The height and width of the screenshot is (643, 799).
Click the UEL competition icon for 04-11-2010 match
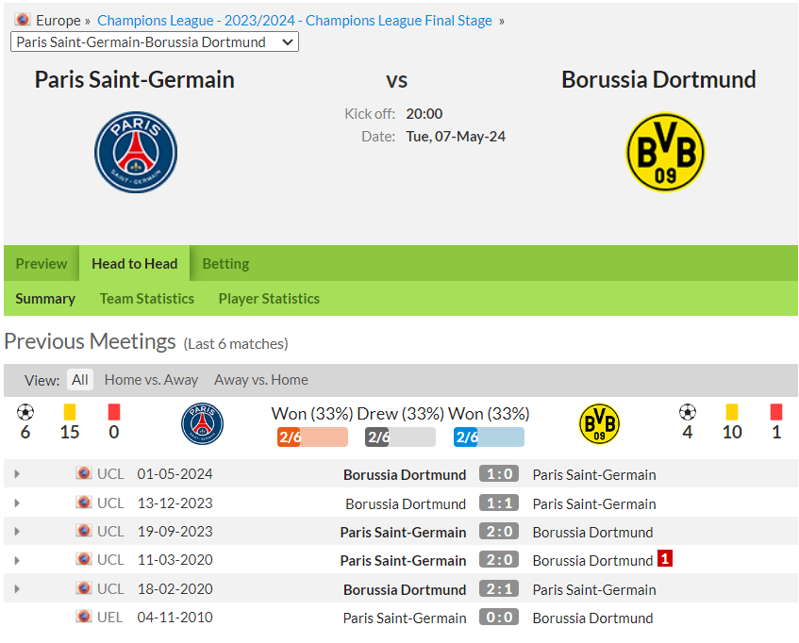pyautogui.click(x=84, y=617)
